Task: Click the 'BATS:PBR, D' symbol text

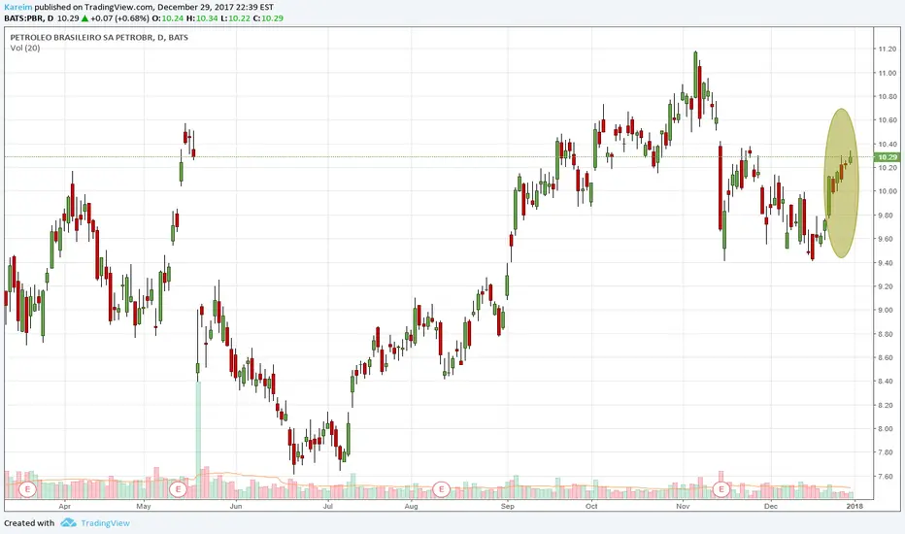Action: [29, 18]
